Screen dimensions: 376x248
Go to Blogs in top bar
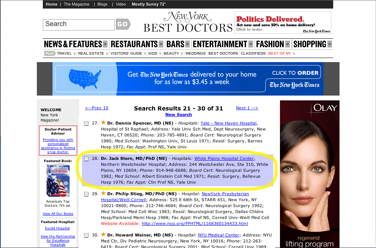click(102, 4)
